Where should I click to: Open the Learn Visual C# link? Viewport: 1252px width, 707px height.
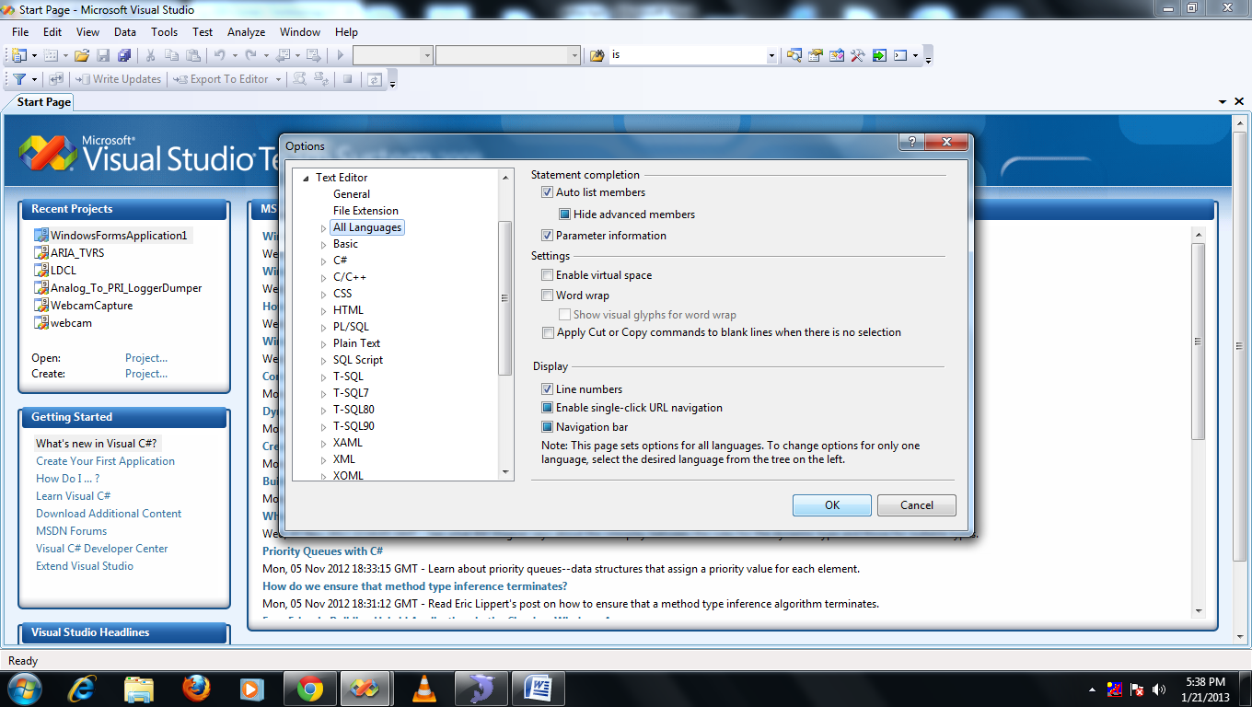coord(73,496)
